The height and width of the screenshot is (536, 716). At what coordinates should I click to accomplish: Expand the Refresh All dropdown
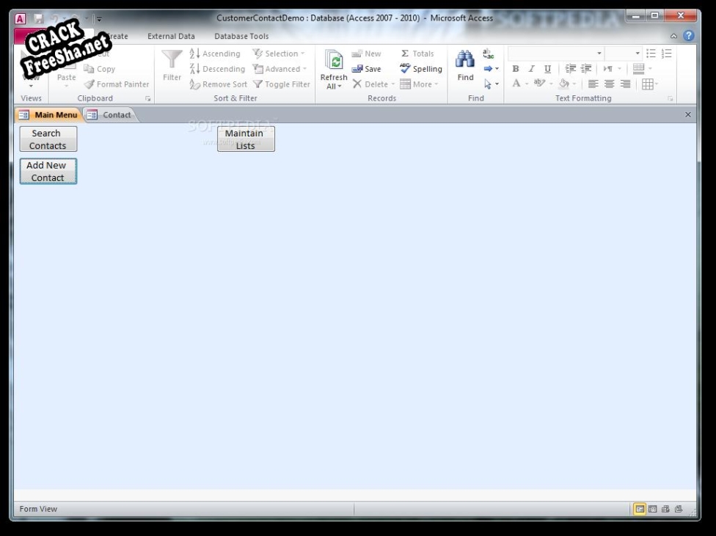pyautogui.click(x=334, y=87)
